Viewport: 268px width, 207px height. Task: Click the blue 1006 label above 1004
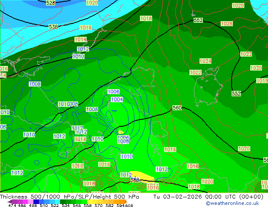(113, 92)
